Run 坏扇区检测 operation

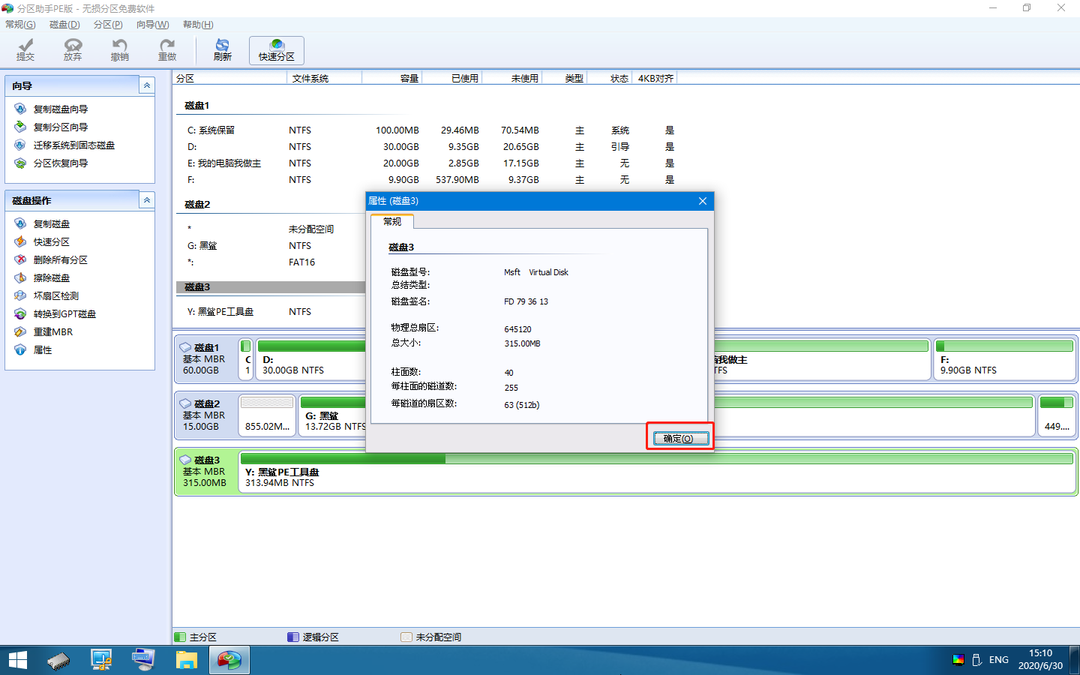56,295
